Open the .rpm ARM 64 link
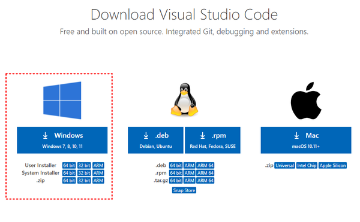The image size is (360, 222). point(205,173)
